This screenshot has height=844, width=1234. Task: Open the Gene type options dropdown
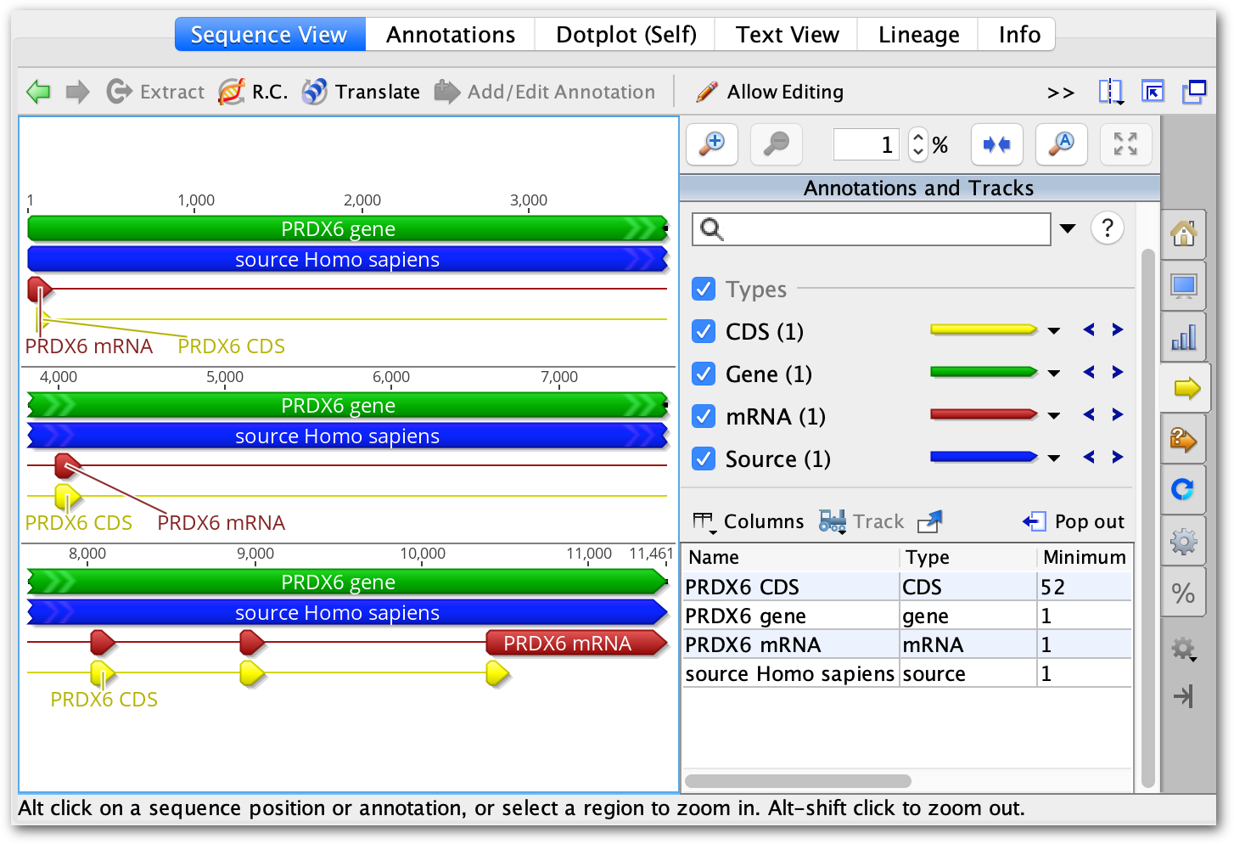[x=1054, y=373]
